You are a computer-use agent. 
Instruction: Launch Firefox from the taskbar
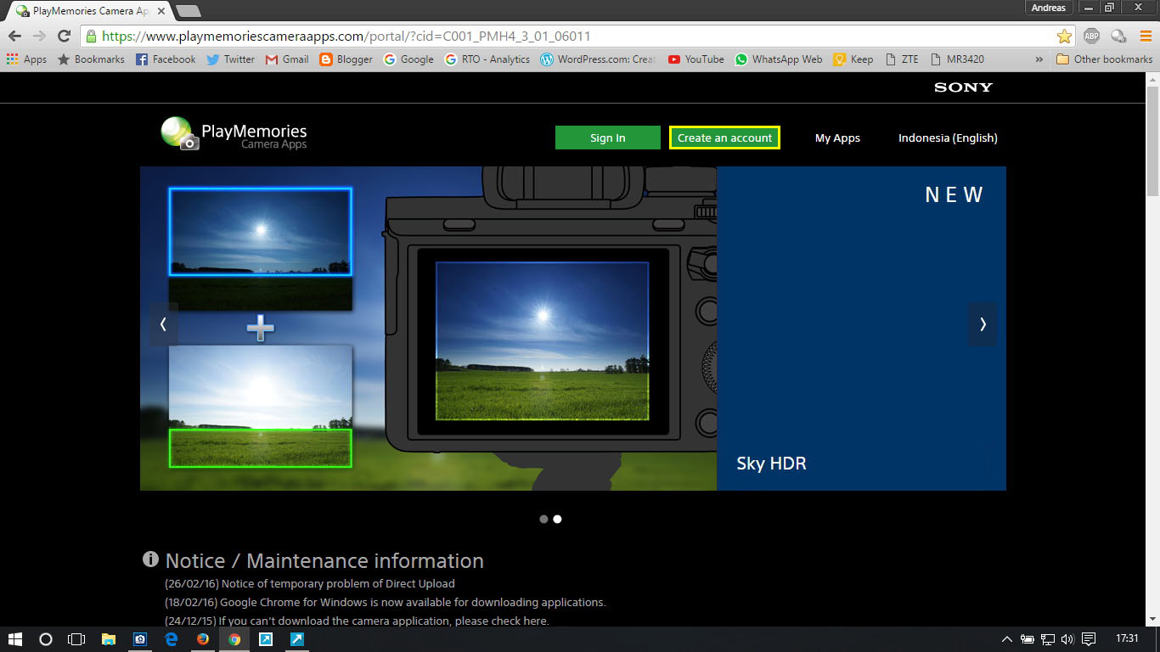point(202,639)
